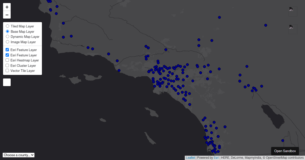Click the lone blue marker in the upper right
Viewport: 305px width, 160px height.
[266, 25]
